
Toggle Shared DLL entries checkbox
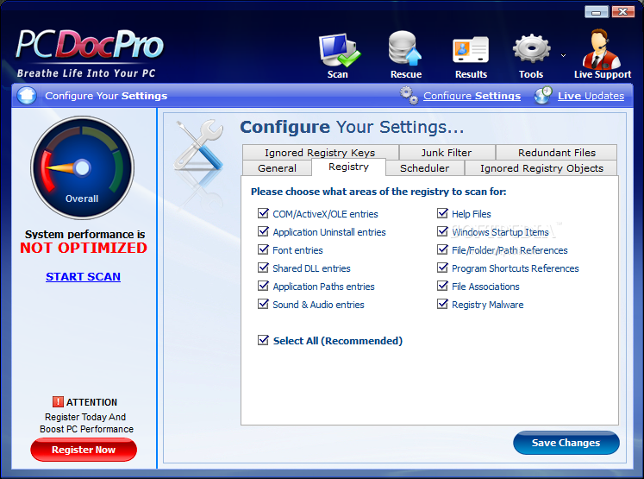(263, 268)
